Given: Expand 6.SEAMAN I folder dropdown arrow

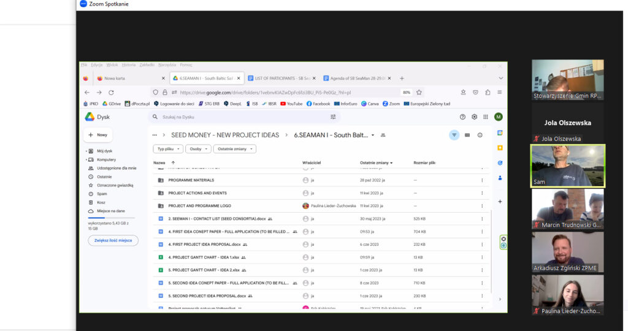Looking at the screenshot, I should coord(372,135).
